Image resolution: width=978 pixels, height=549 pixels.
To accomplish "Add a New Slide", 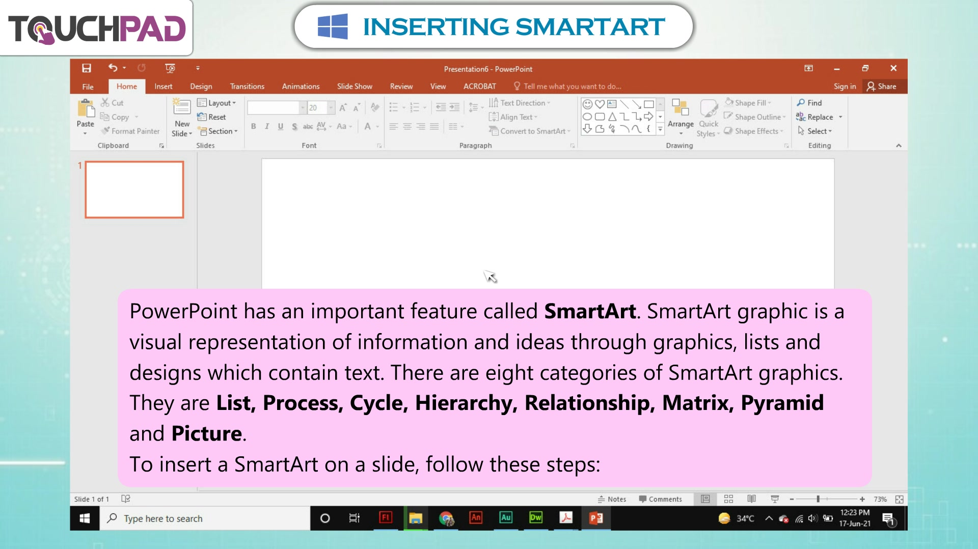I will [x=182, y=118].
